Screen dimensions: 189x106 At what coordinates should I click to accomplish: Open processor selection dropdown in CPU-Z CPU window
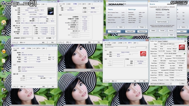point(27,38)
